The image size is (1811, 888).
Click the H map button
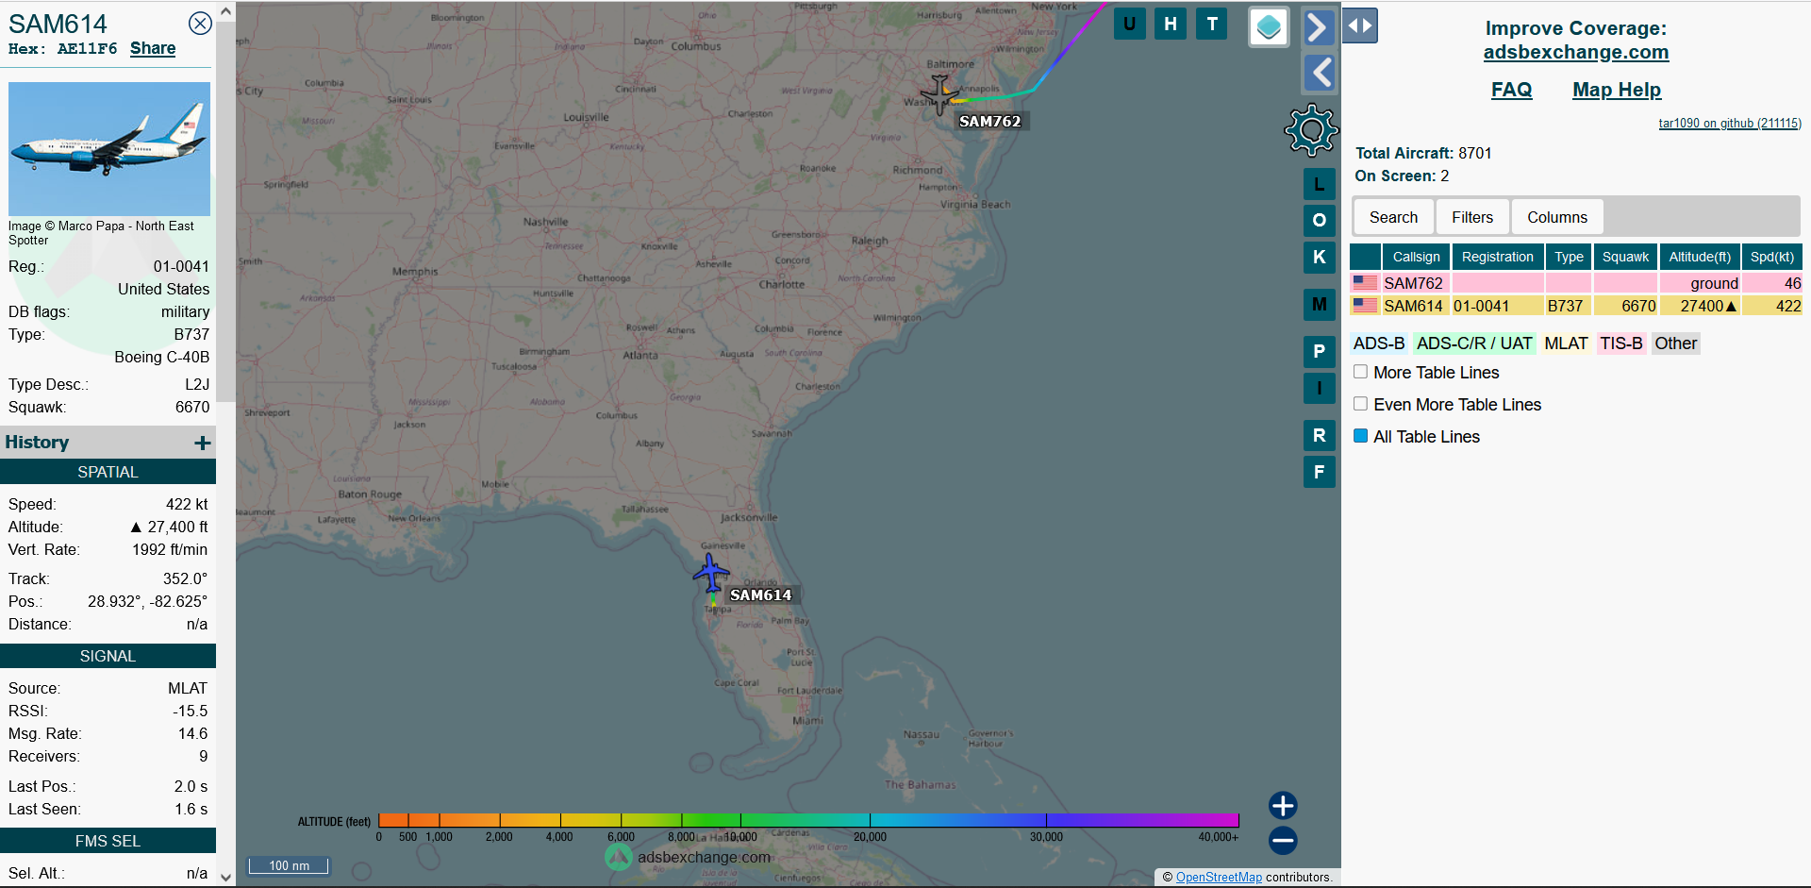1171,24
